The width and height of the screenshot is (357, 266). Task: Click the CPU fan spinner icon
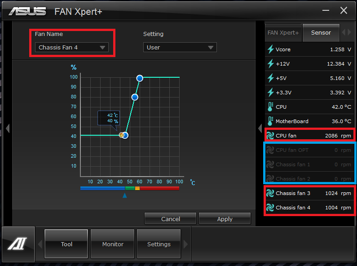coord(270,136)
